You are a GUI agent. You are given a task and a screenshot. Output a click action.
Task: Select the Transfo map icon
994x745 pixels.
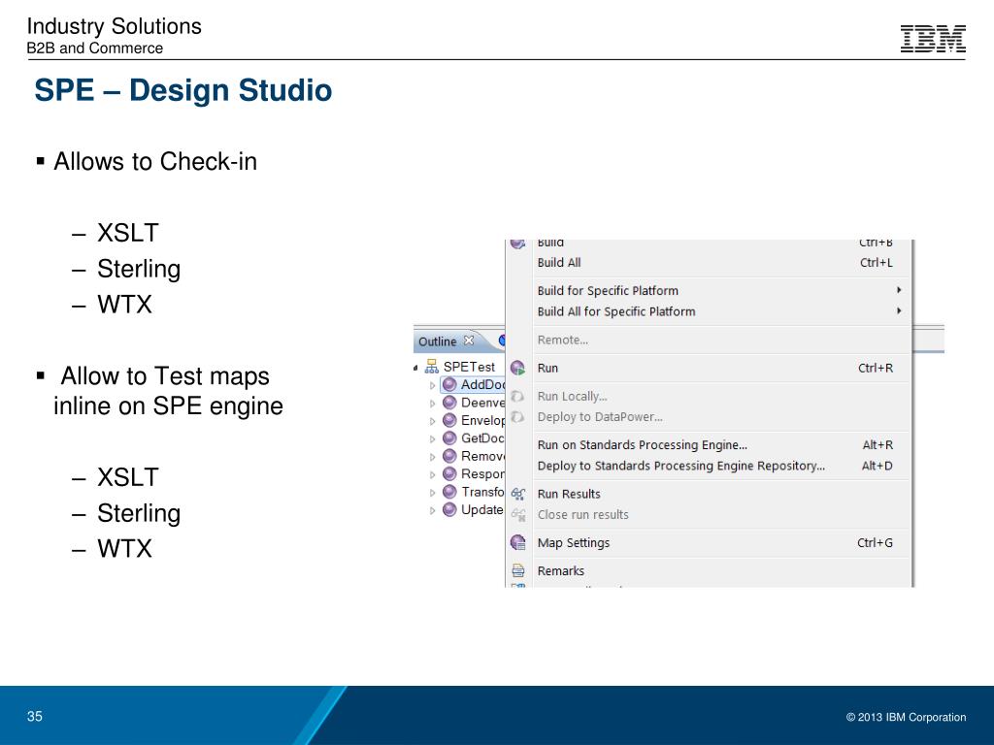(449, 492)
